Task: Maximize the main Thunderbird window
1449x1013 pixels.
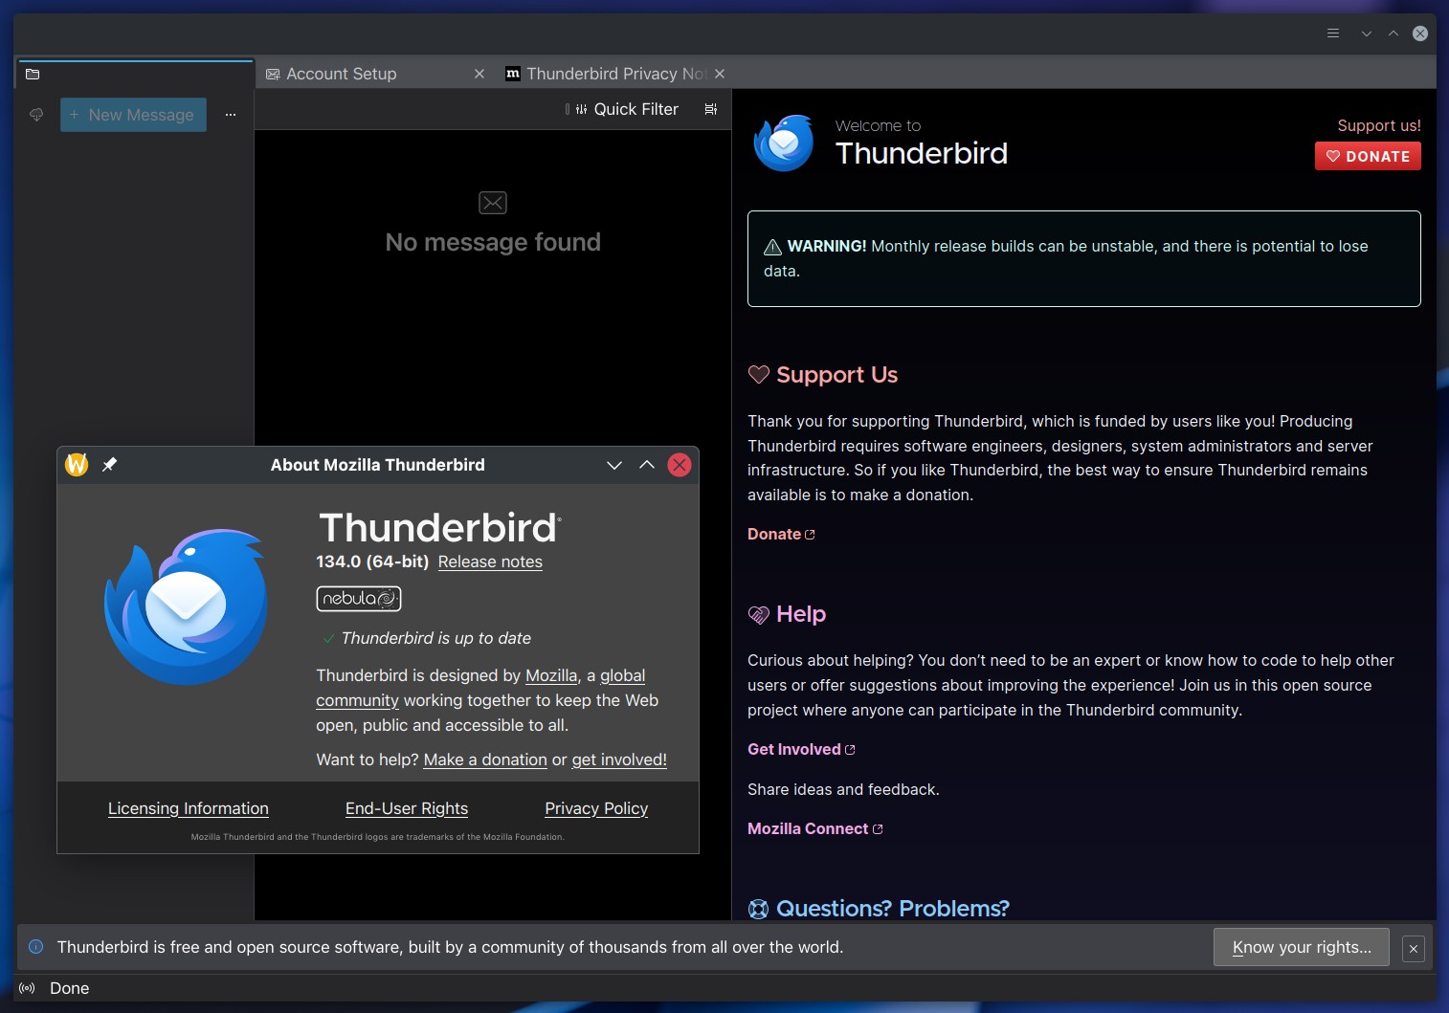Action: (1393, 33)
